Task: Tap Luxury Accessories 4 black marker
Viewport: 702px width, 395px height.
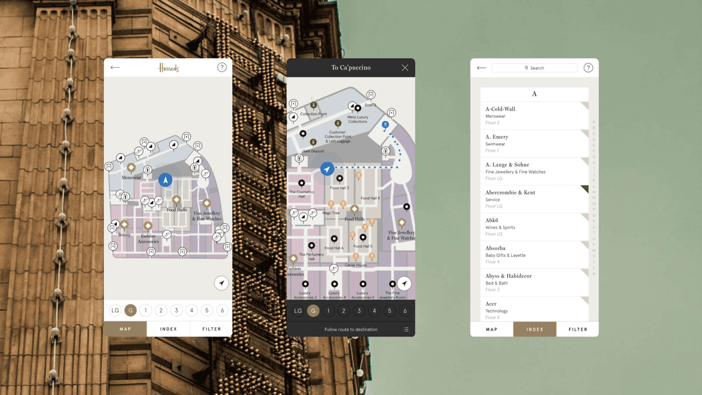Action: pyautogui.click(x=335, y=284)
